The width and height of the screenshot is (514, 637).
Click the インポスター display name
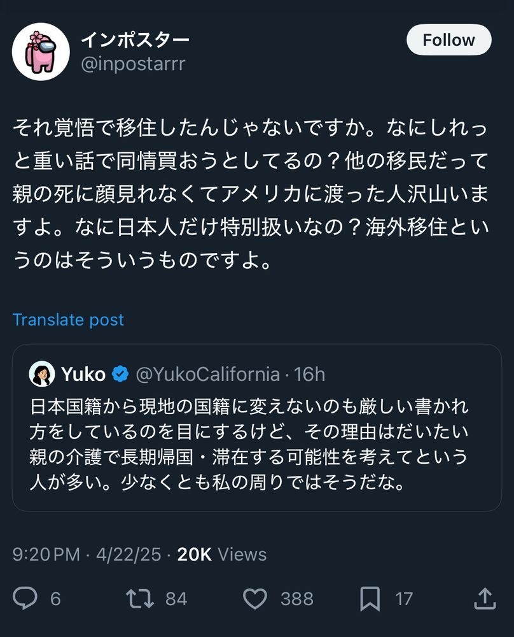click(135, 39)
